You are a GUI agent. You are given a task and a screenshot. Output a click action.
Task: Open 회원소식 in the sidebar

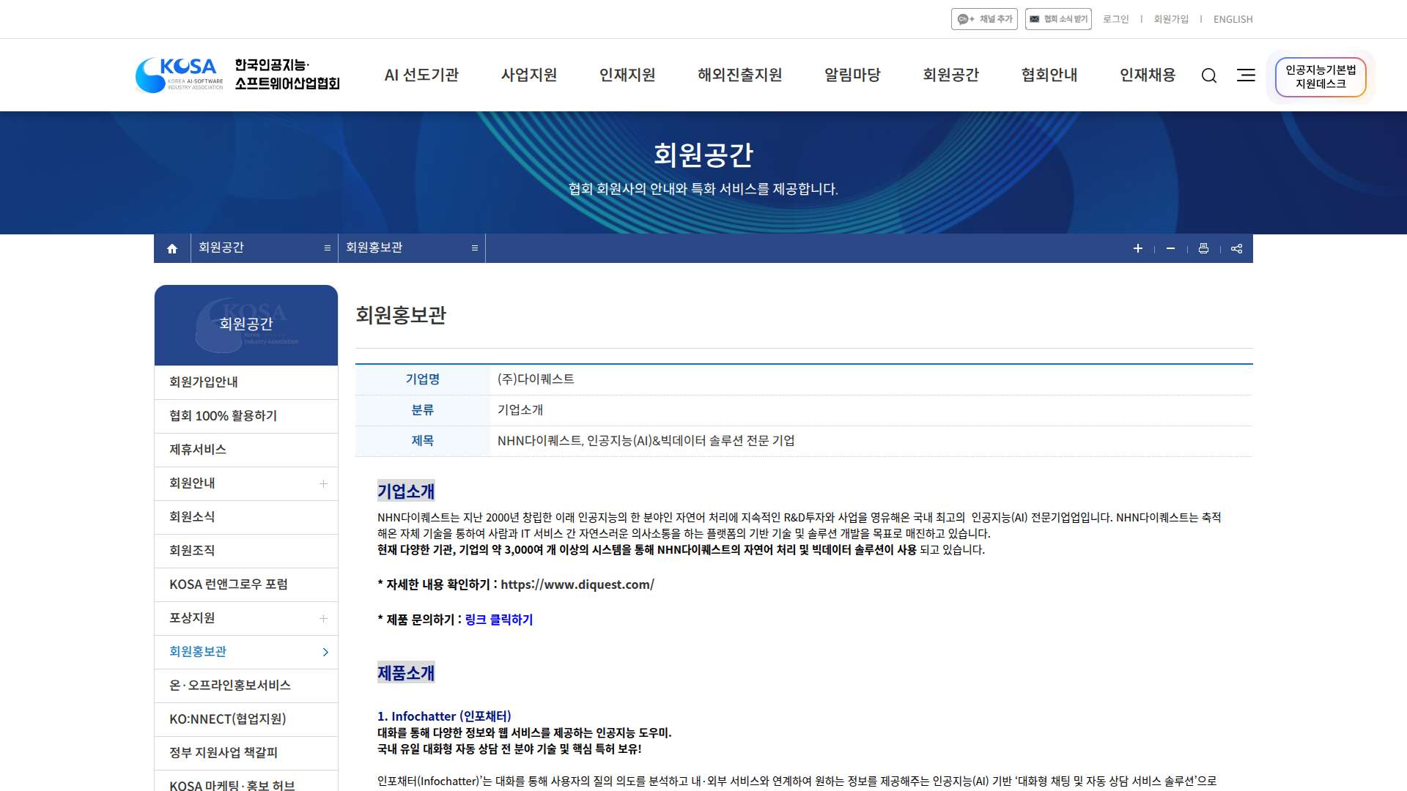pos(246,517)
